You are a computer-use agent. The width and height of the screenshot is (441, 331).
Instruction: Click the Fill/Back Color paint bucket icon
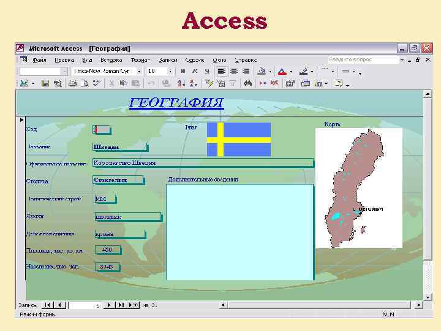pos(262,71)
